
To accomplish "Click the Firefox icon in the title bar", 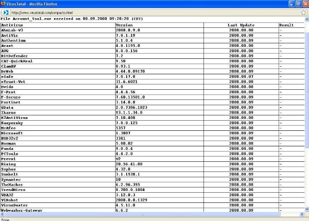I will click(x=3, y=4).
